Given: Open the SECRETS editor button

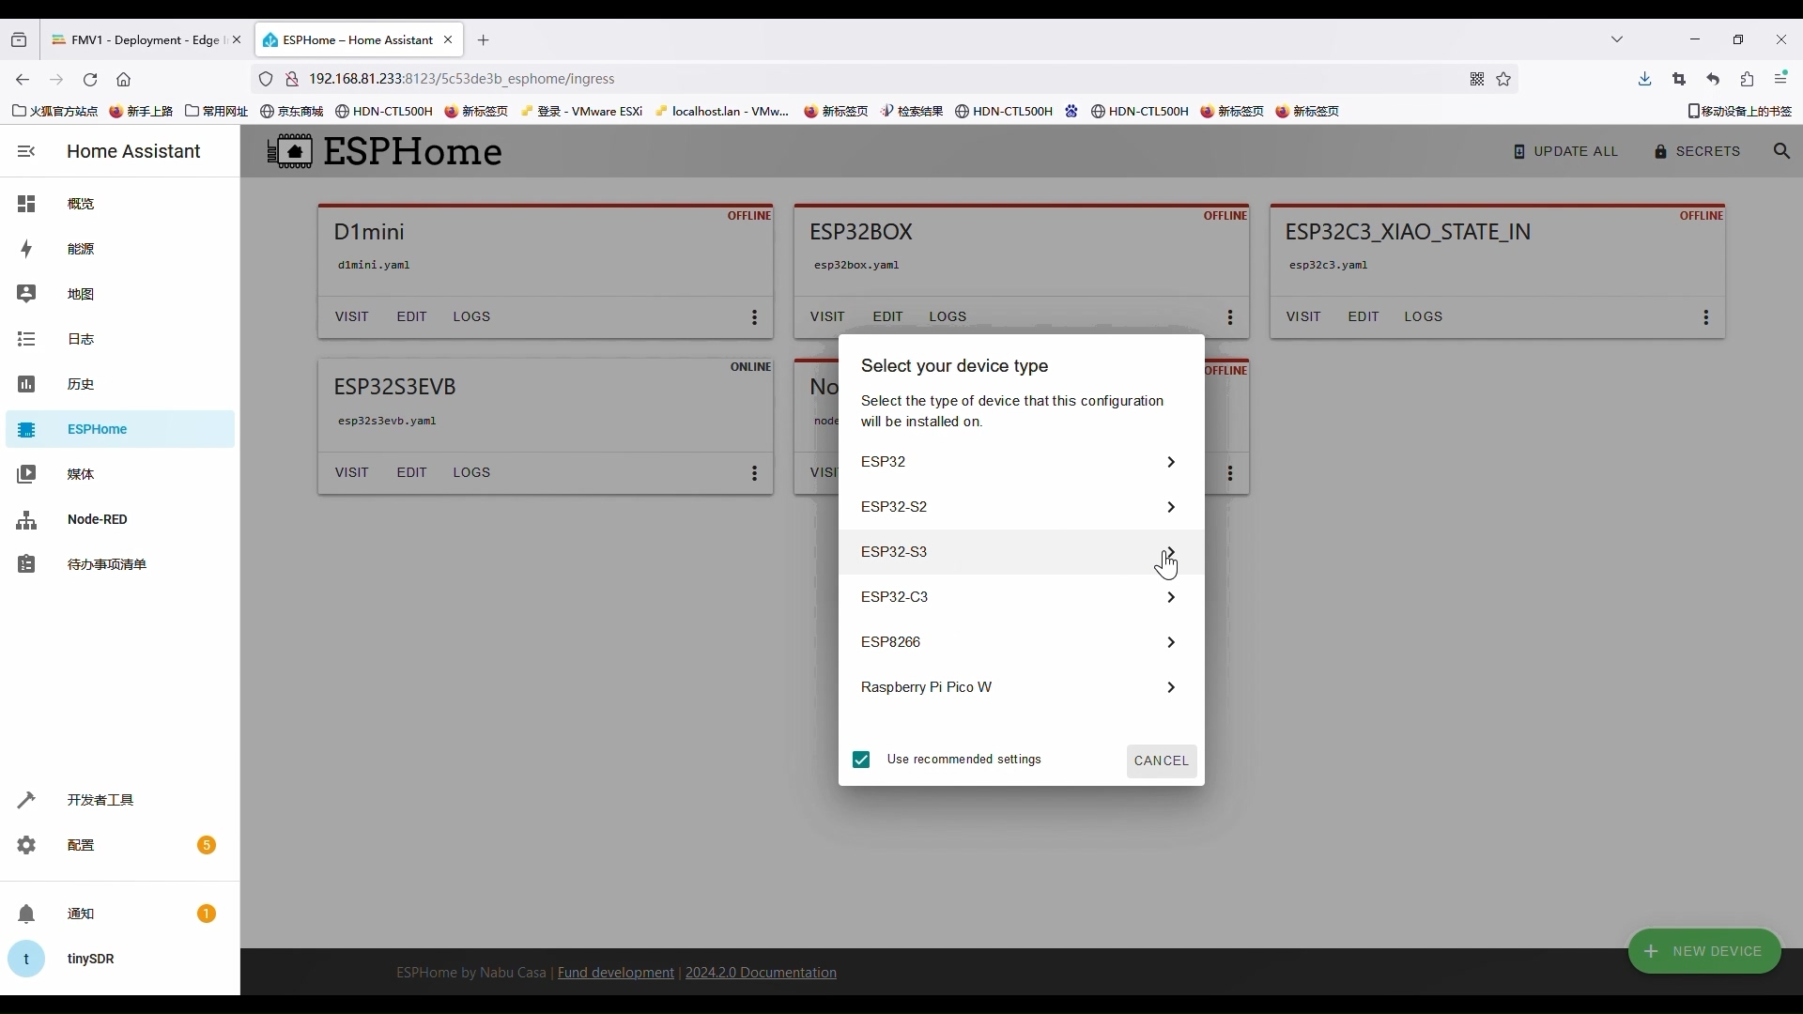Looking at the screenshot, I should [1697, 151].
